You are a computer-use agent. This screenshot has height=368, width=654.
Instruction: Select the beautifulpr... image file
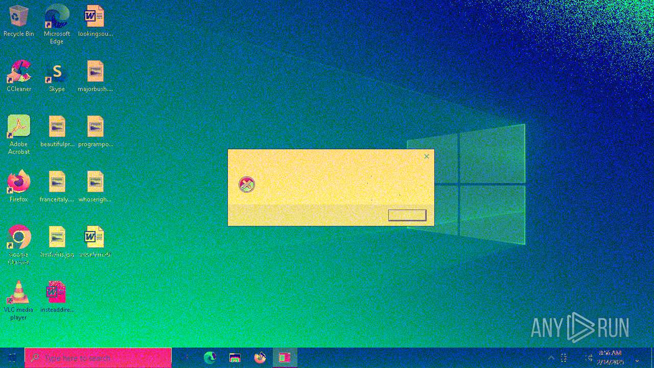[57, 132]
